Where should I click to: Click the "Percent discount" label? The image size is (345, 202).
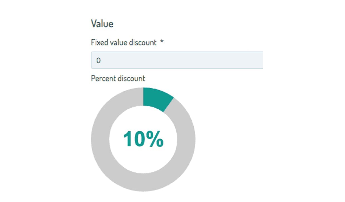[118, 78]
